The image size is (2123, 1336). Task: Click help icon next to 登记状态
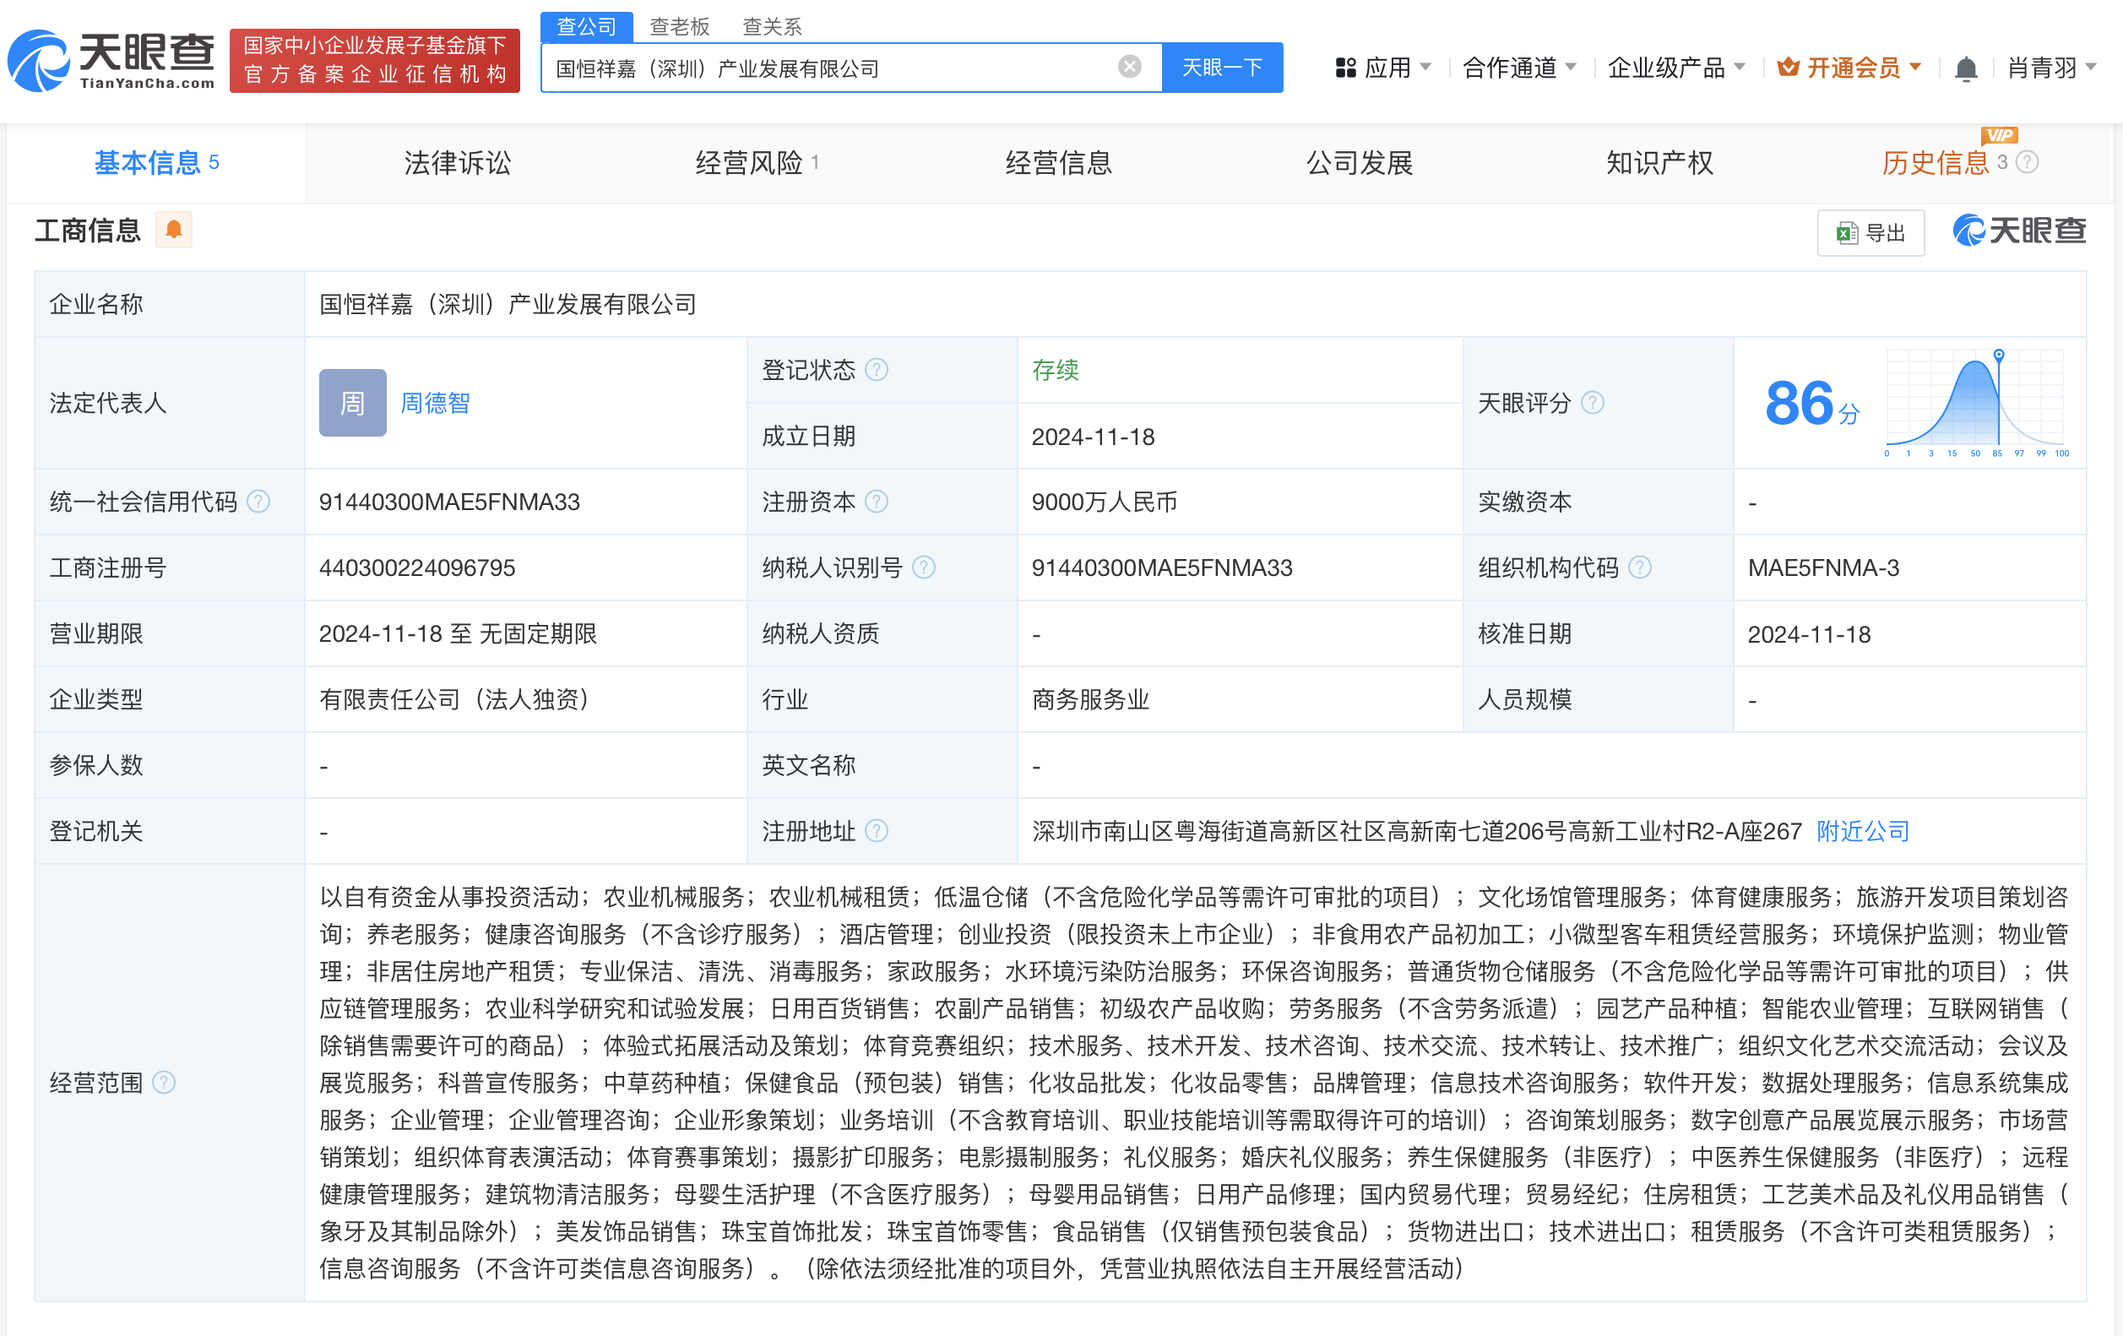pyautogui.click(x=877, y=370)
